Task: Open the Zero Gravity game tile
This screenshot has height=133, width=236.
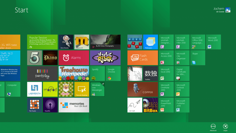Action: tap(66, 42)
